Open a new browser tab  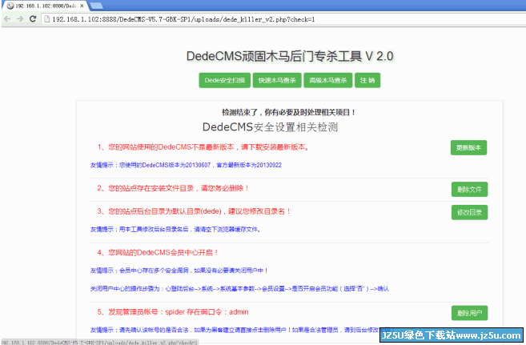point(98,6)
